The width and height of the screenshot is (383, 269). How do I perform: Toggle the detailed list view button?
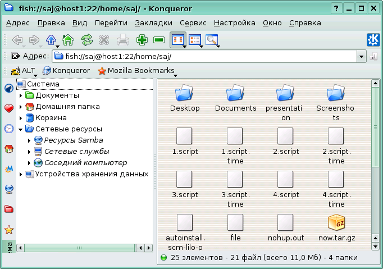[x=195, y=40]
